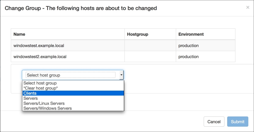254x132 pixels.
Task: Click production environment for windowstest2.example.local
Action: (x=189, y=57)
